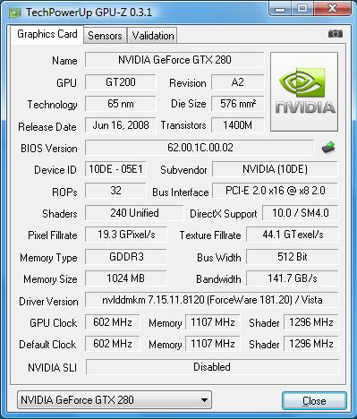This screenshot has height=419, width=357.
Task: Click the NVIDIA SLI field Disabled
Action: pyautogui.click(x=212, y=367)
